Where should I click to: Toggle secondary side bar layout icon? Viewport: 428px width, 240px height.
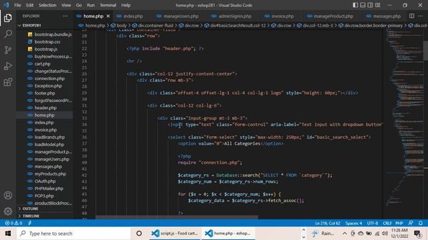pos(370,5)
